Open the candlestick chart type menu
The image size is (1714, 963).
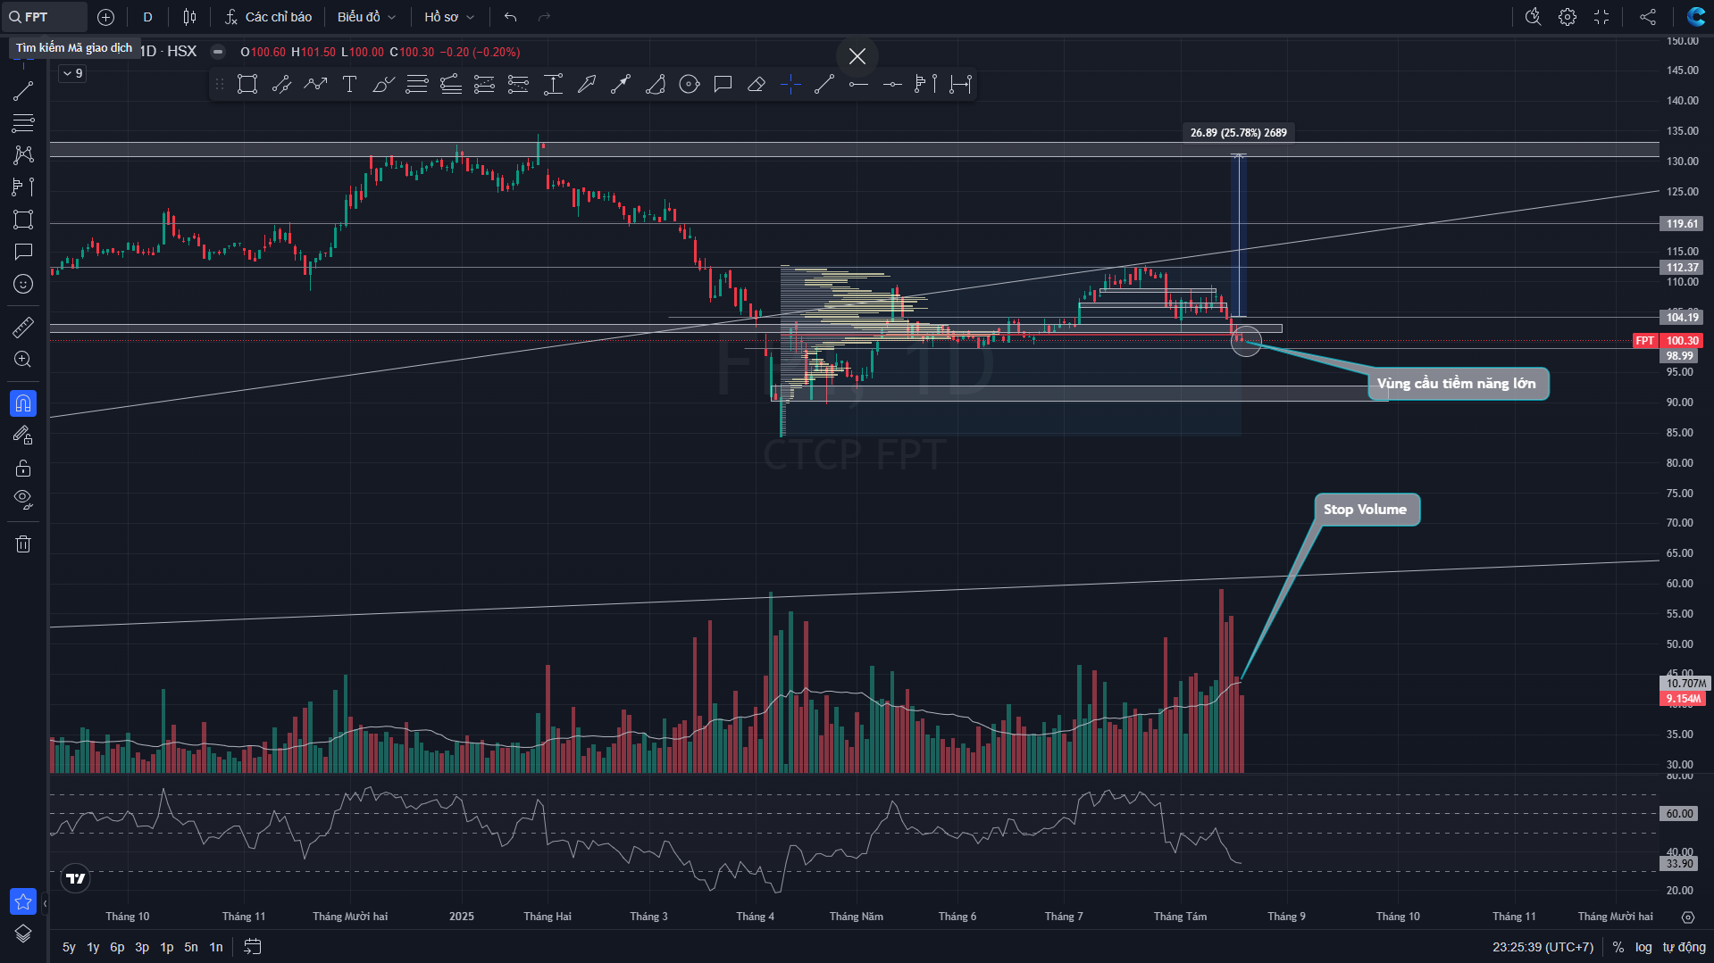pos(189,17)
